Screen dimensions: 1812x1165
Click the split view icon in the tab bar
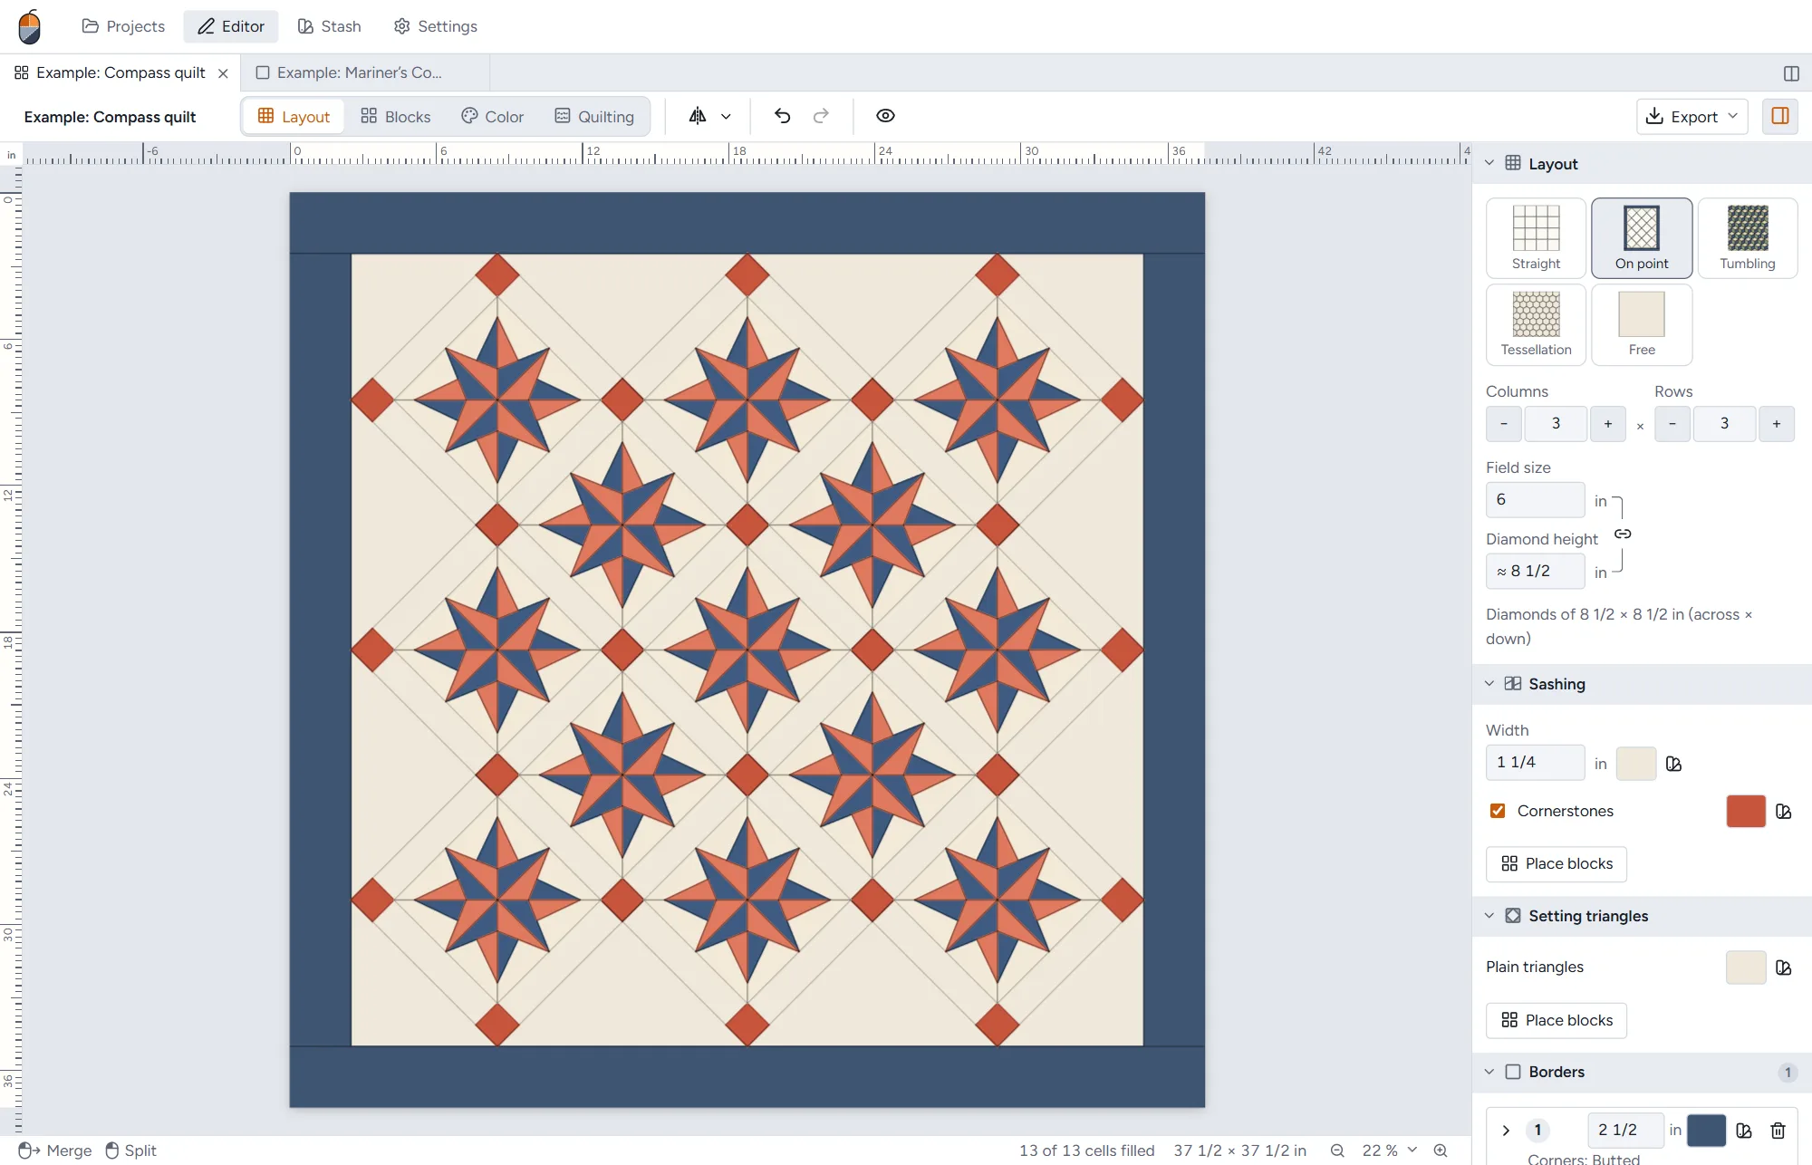[x=1791, y=73]
